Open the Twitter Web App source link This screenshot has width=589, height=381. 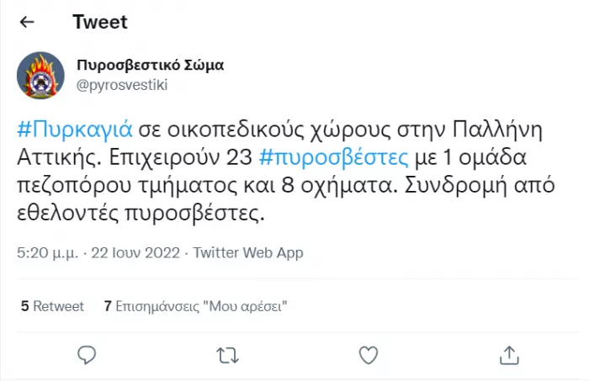(248, 253)
